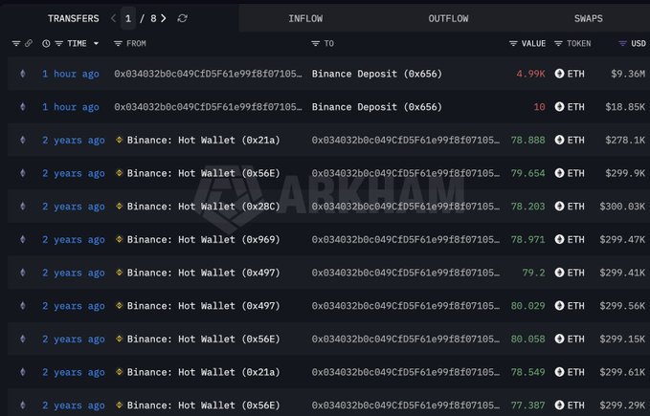Screen dimensions: 650x416
Task: Click the page number field showing 1
Action: coord(128,18)
